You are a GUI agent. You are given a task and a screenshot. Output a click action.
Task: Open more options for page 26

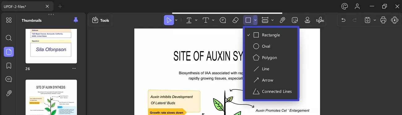pos(74,69)
